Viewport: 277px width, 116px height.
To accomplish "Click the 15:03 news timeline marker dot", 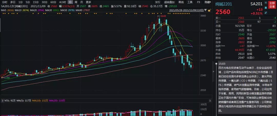I will [216, 64].
